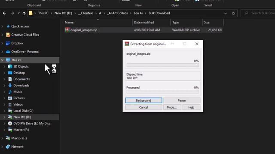
Task: Open recent locations dropdown arrow
Action: (18, 13)
